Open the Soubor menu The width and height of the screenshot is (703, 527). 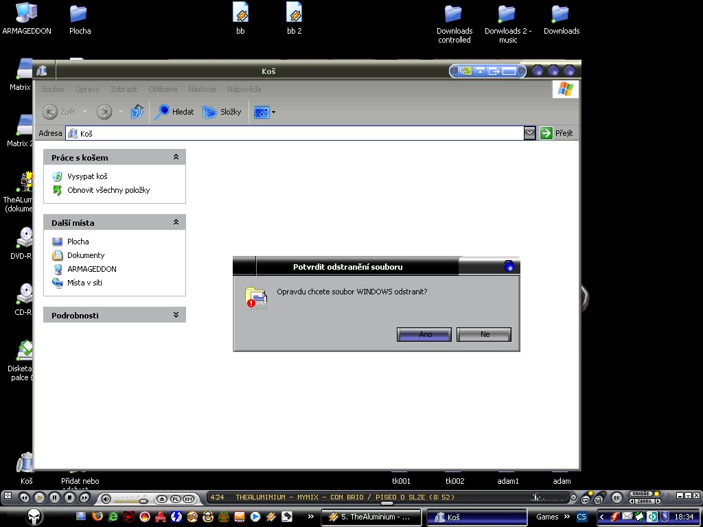[x=53, y=89]
